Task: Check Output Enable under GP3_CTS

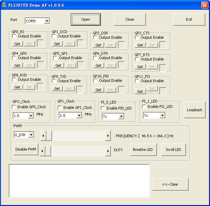Action: click(x=137, y=37)
